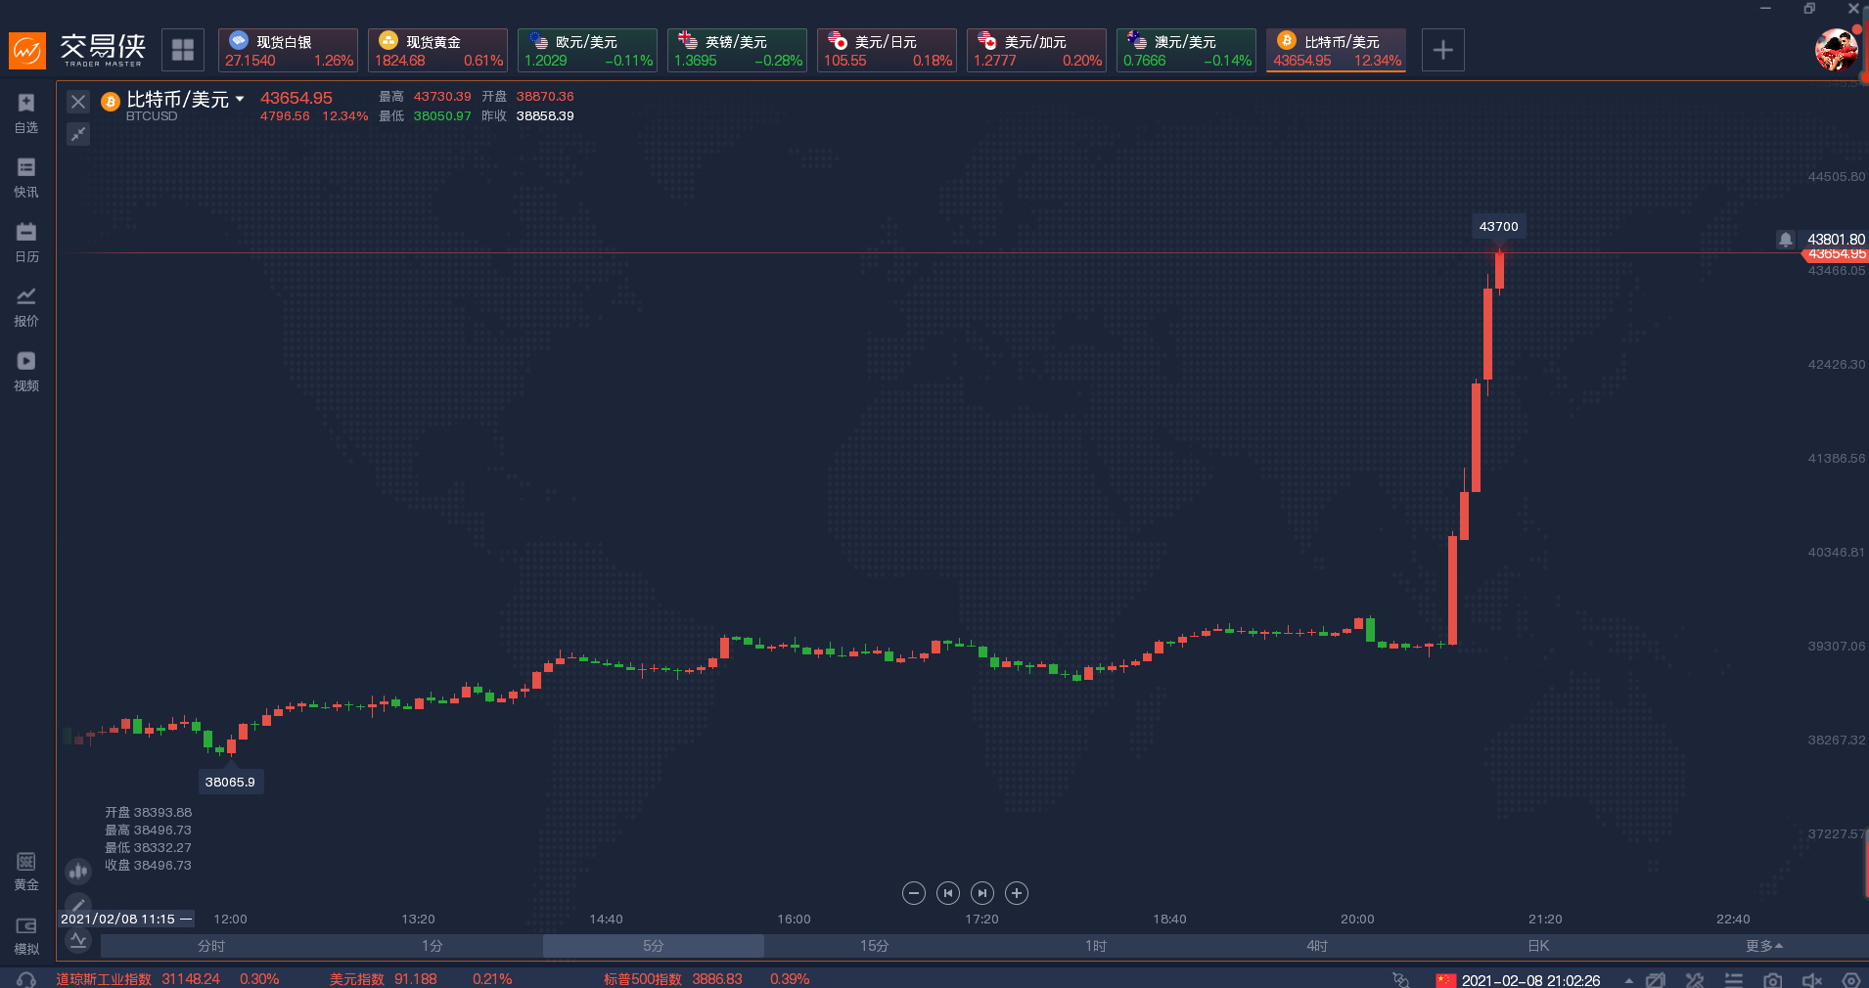The height and width of the screenshot is (988, 1869).
Task: Open the 日历 calendar sidebar icon
Action: (x=26, y=242)
